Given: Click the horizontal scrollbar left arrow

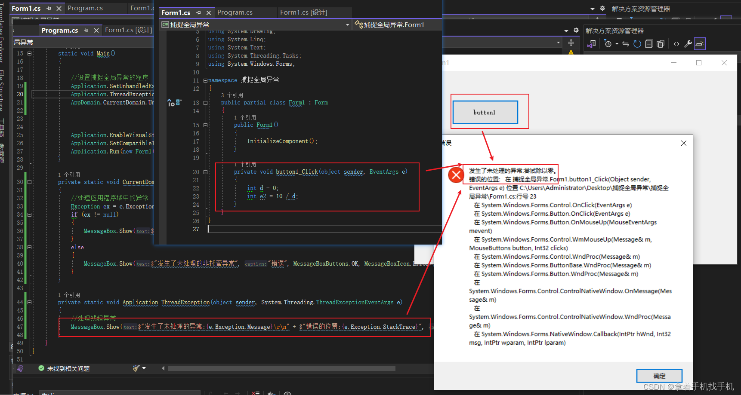Looking at the screenshot, I should click(x=163, y=368).
